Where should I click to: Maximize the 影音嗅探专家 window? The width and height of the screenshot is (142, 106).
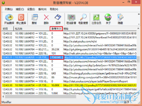129,2
